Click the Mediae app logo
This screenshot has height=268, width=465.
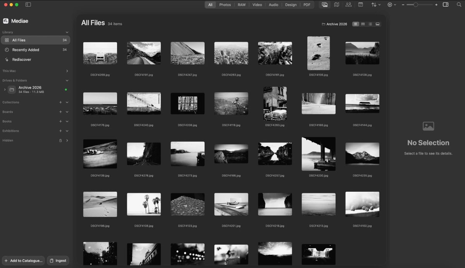(x=6, y=21)
